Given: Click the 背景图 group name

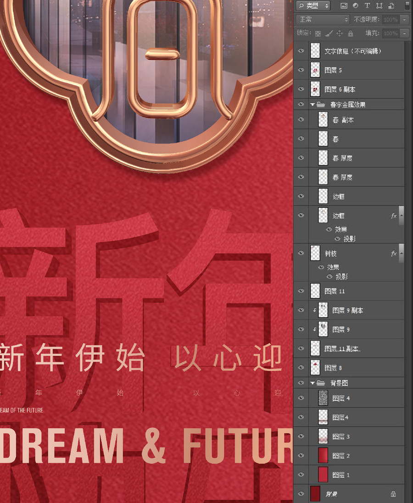Looking at the screenshot, I should (339, 383).
